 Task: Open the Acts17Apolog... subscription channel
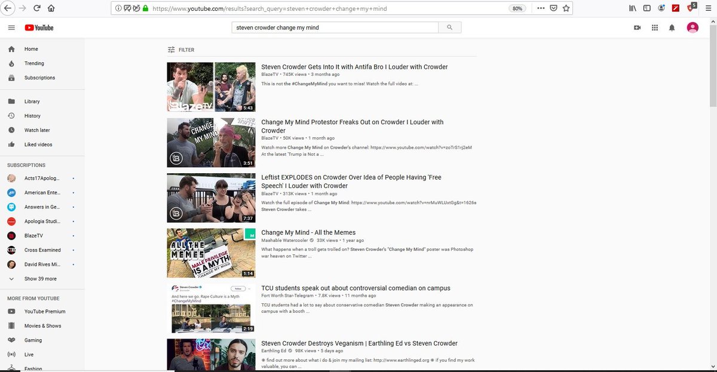point(42,179)
